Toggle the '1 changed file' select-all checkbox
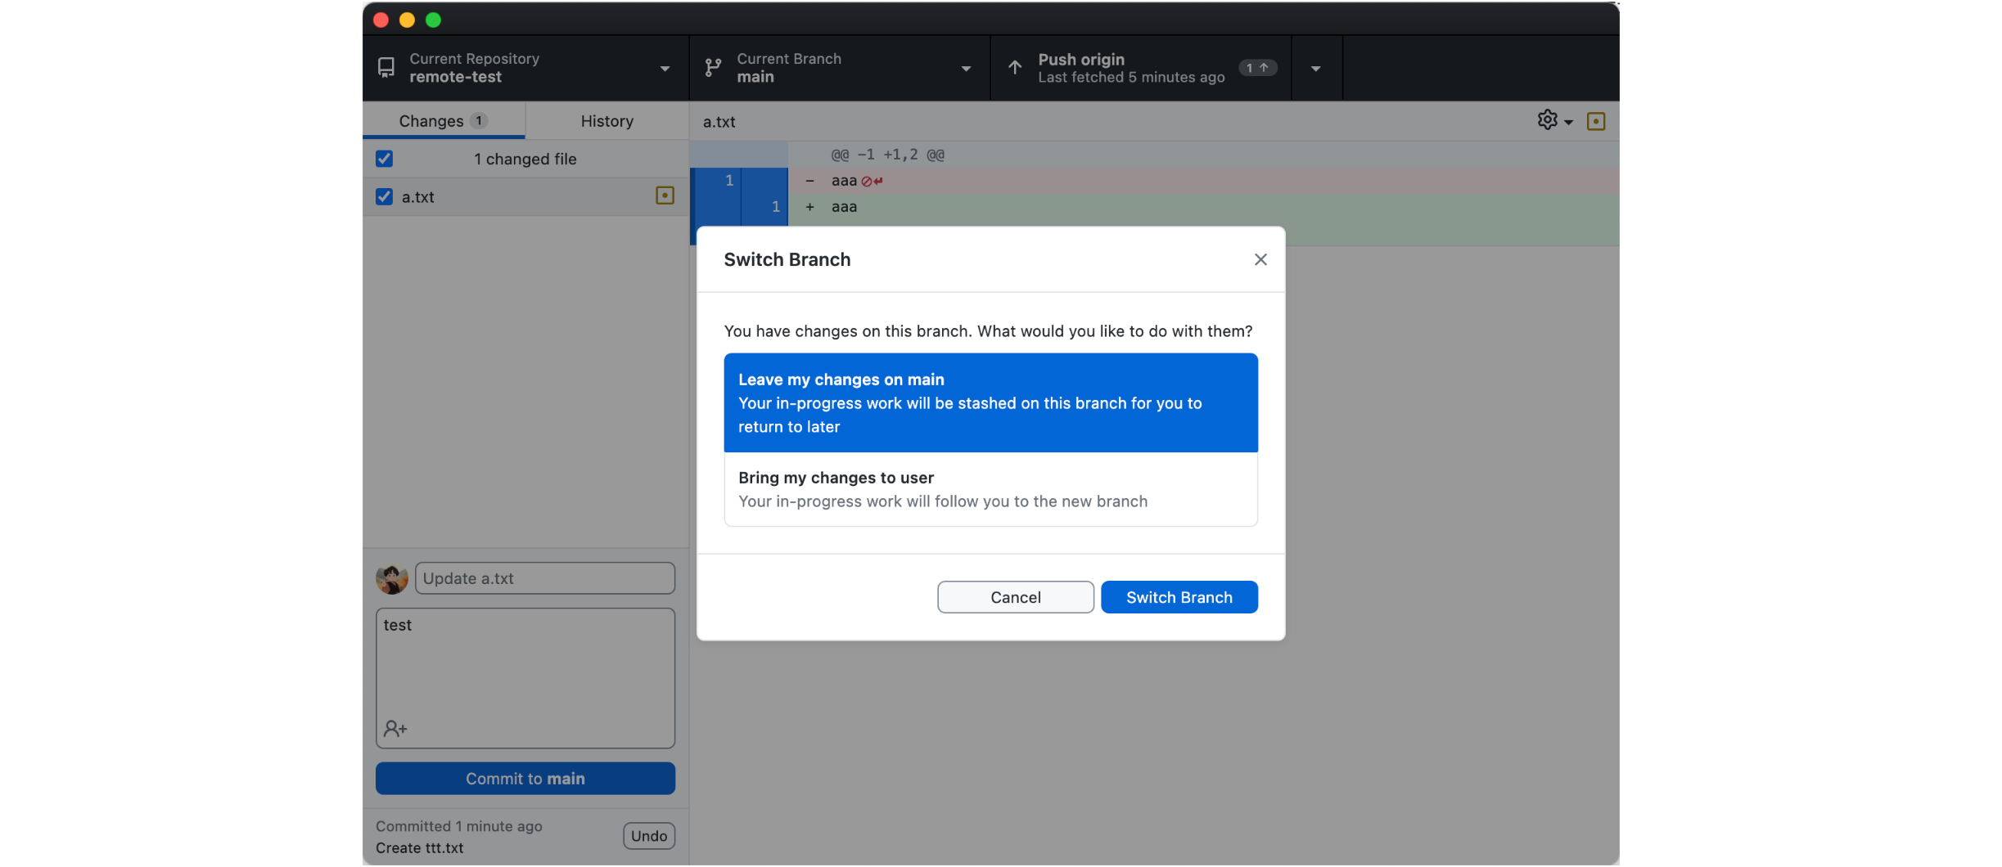This screenshot has width=2002, height=867. coord(384,159)
